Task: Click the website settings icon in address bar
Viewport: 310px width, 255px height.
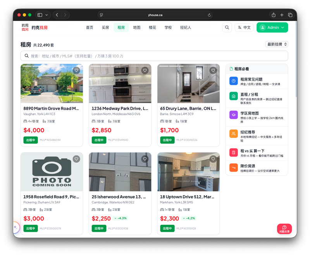Action: (x=102, y=15)
